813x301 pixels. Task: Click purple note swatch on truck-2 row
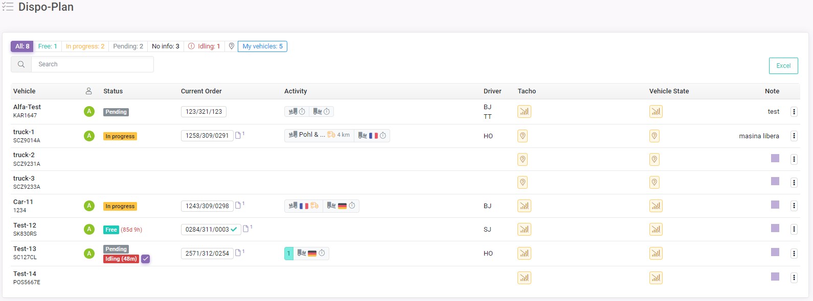(x=775, y=158)
